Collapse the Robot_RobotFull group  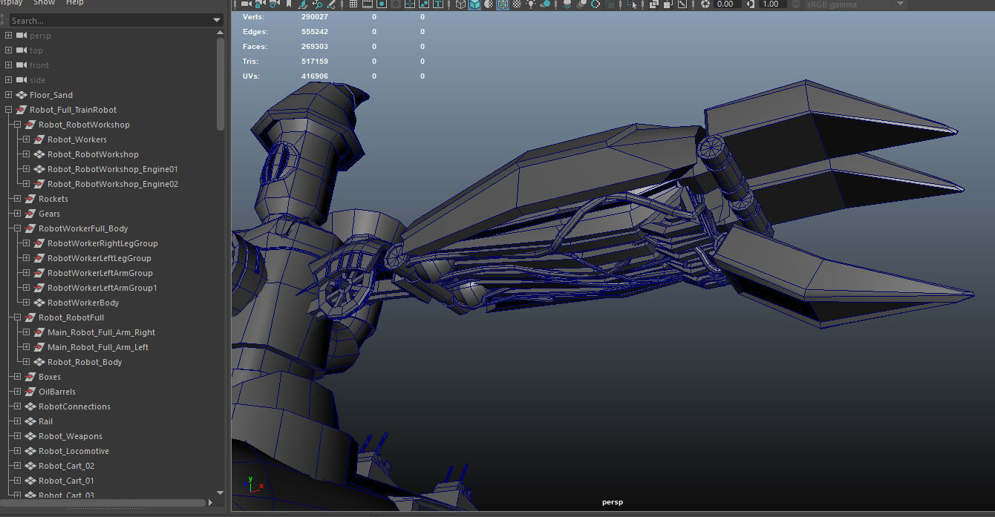tap(17, 317)
